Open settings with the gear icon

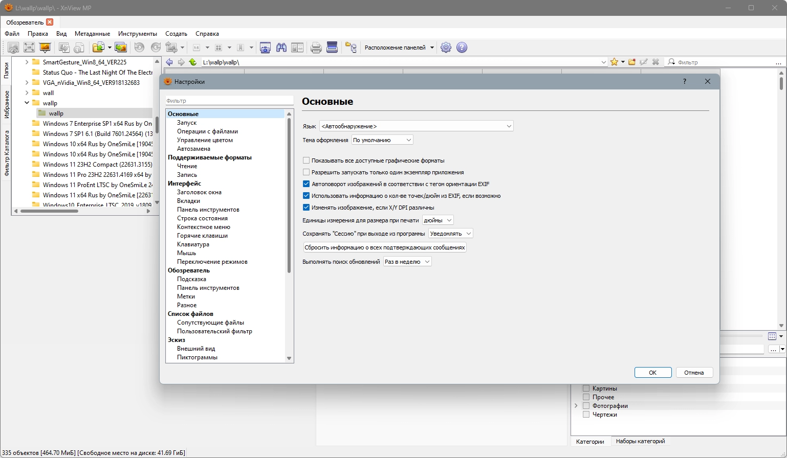coord(446,48)
